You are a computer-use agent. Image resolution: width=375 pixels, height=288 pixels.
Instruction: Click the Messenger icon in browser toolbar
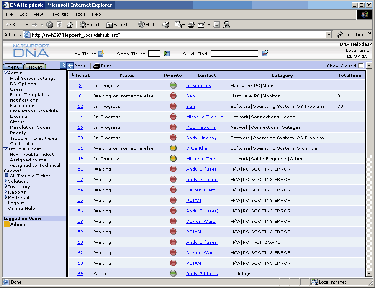tap(227, 25)
